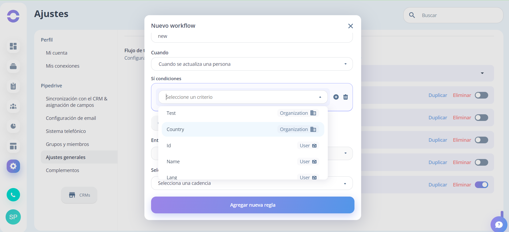Image resolution: width=509 pixels, height=232 pixels.
Task: Click Agregar nueva regla button
Action: [252, 205]
